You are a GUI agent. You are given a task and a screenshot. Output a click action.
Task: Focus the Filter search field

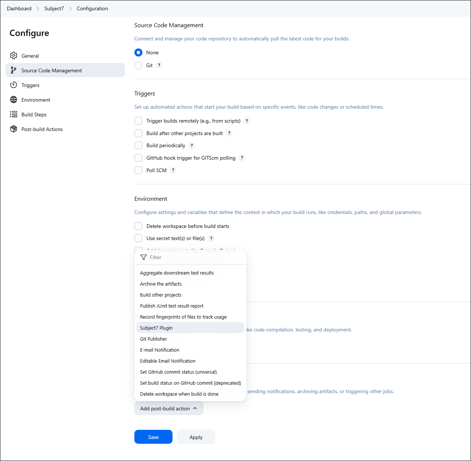click(195, 257)
